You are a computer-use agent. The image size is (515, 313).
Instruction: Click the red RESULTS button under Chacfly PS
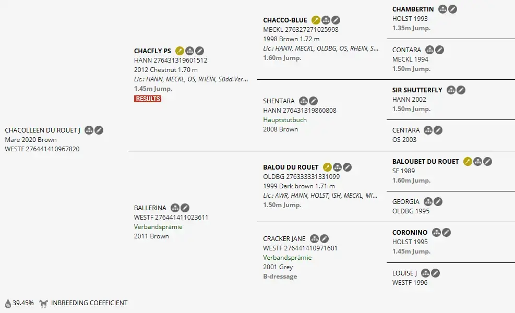[x=148, y=99]
